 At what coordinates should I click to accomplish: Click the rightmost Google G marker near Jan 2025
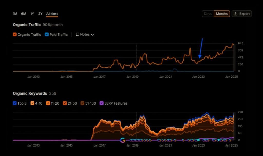230,140
